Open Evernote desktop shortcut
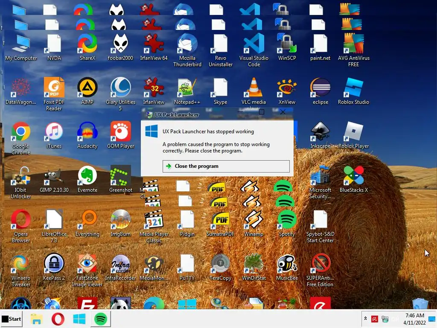The width and height of the screenshot is (437, 328). [87, 180]
